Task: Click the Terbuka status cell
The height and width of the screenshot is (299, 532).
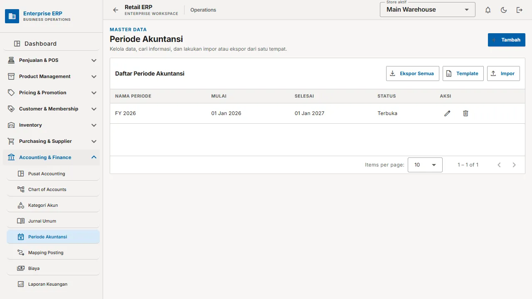Action: pos(387,113)
